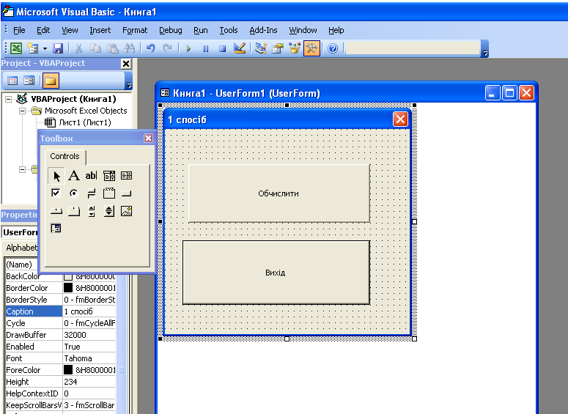Click the Break pause icon
568x414 pixels.
(x=205, y=48)
